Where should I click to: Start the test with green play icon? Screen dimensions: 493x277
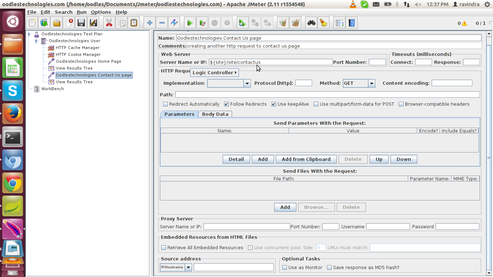pos(190,23)
